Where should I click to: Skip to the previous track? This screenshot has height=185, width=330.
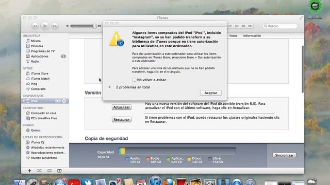[35, 26]
